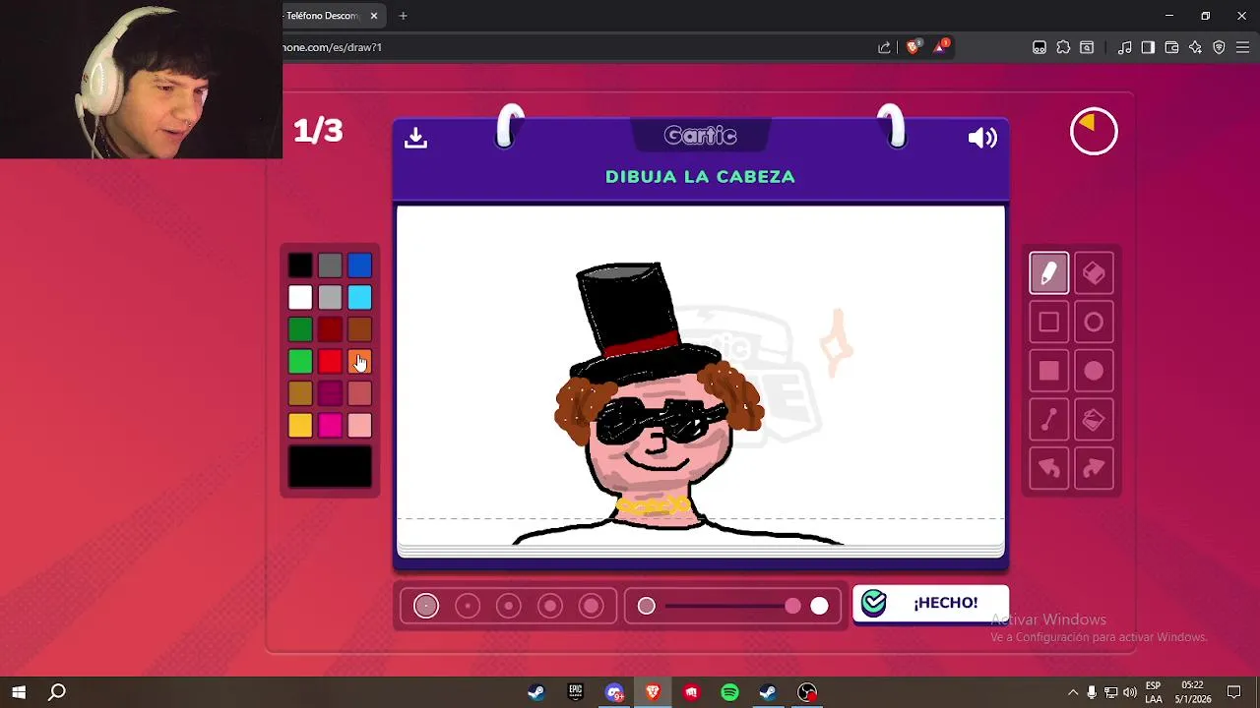The width and height of the screenshot is (1260, 708).
Task: Click the round countdown timer
Action: pos(1094,132)
